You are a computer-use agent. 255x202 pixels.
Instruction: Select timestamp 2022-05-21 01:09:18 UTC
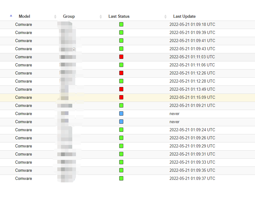pyautogui.click(x=192, y=24)
